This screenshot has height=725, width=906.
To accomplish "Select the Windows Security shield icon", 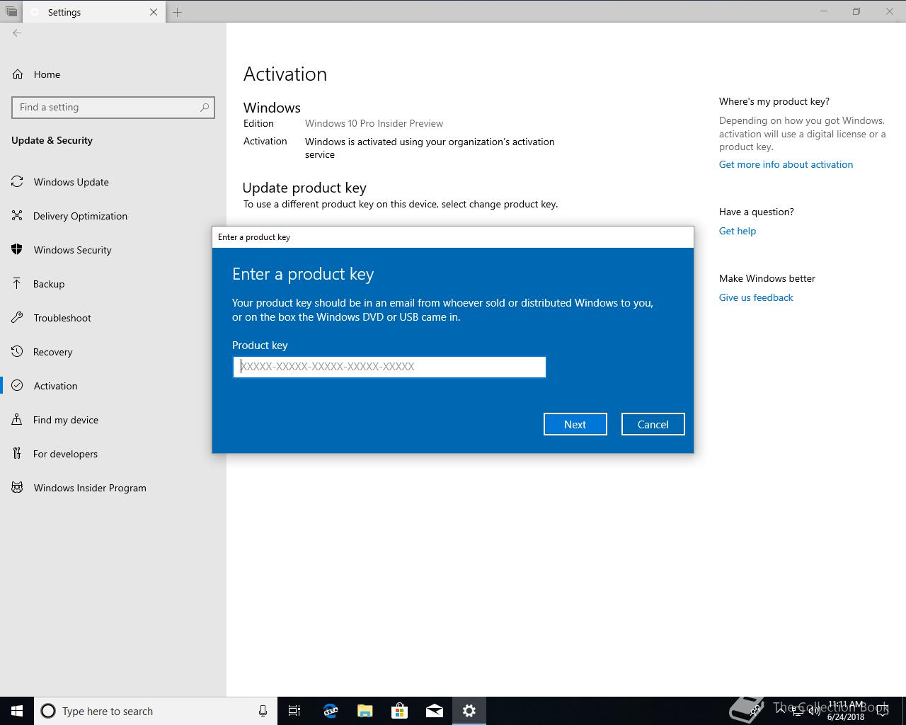I will coord(17,250).
